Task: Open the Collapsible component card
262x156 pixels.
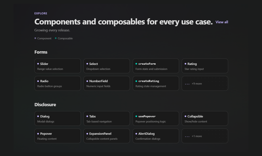Action: (x=205, y=118)
